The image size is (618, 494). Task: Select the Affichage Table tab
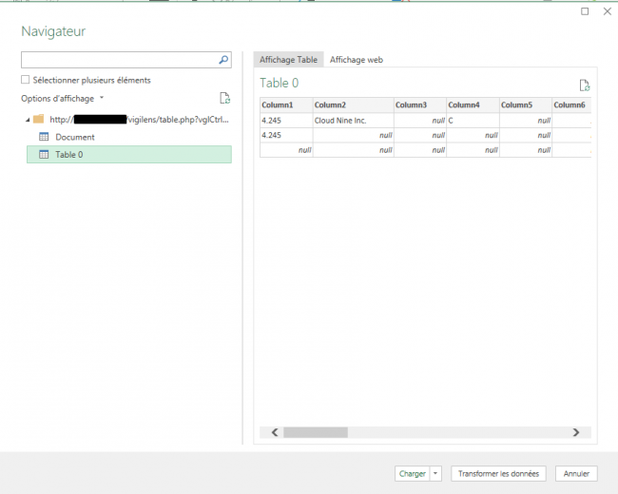click(x=289, y=60)
